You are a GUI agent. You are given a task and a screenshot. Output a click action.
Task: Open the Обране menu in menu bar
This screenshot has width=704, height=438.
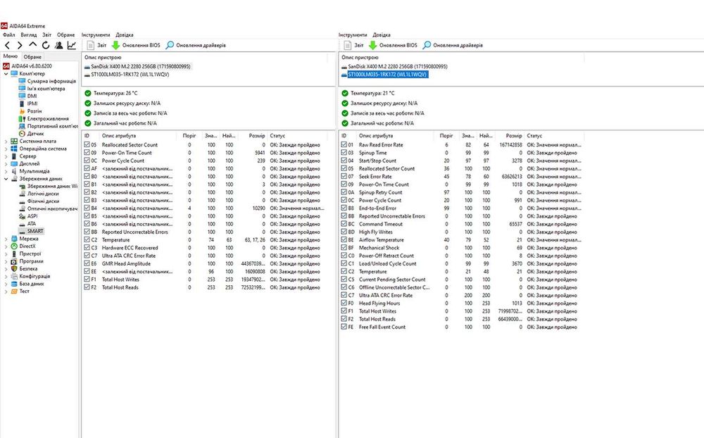pyautogui.click(x=65, y=35)
